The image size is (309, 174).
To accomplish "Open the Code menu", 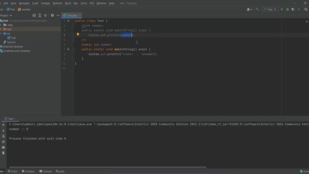I will click(x=35, y=3).
